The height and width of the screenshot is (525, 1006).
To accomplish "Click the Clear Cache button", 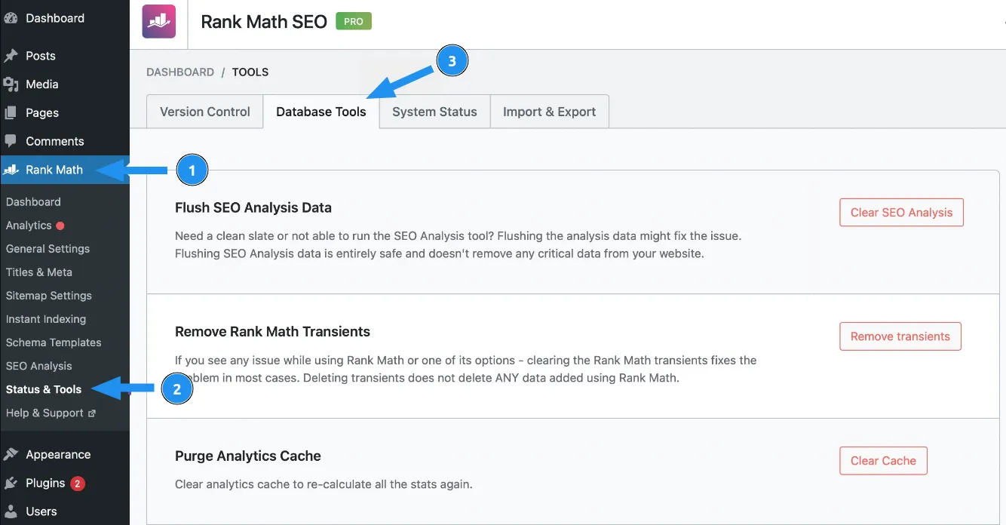I will coord(883,461).
